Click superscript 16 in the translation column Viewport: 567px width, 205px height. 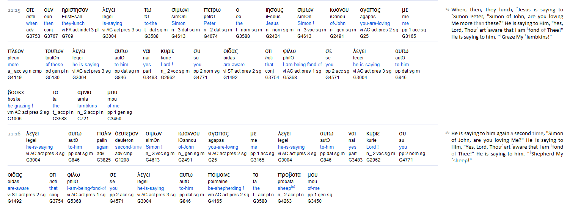[447, 132]
